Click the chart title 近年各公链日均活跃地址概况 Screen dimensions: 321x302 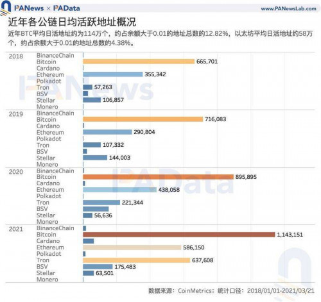pyautogui.click(x=72, y=22)
